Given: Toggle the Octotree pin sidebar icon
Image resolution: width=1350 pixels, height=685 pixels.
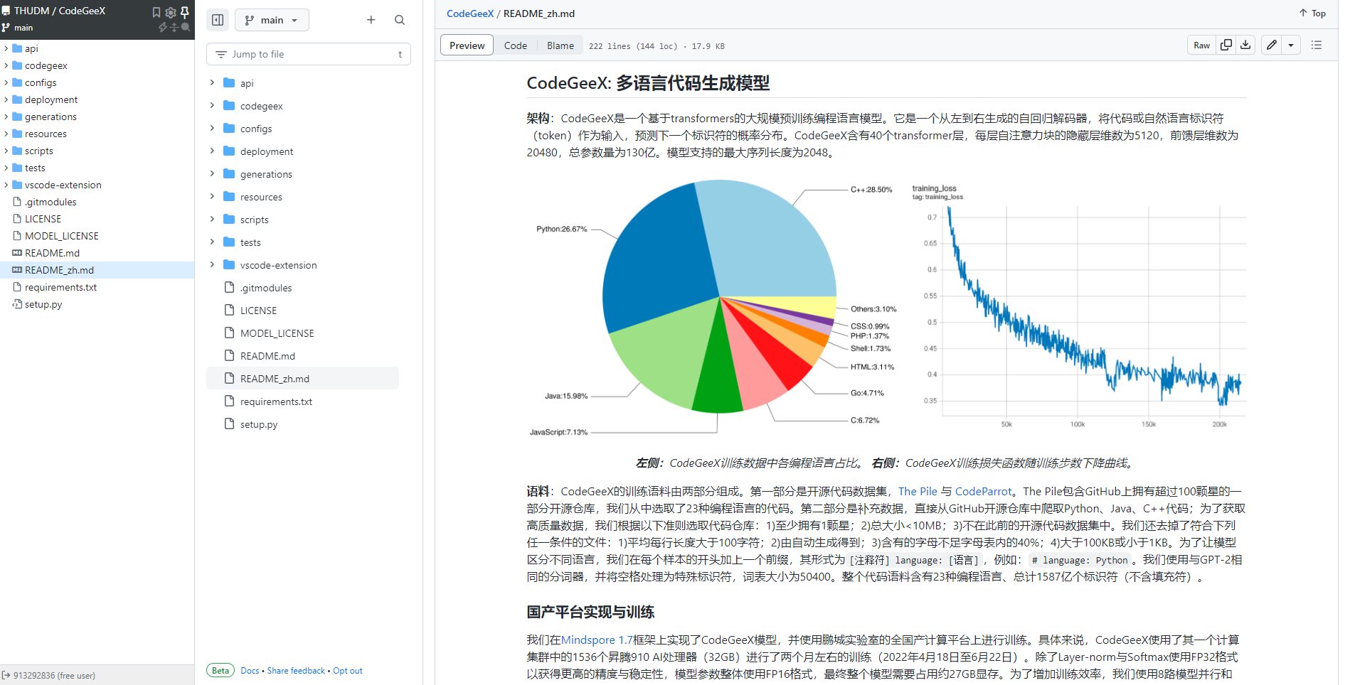Looking at the screenshot, I should click(x=185, y=12).
